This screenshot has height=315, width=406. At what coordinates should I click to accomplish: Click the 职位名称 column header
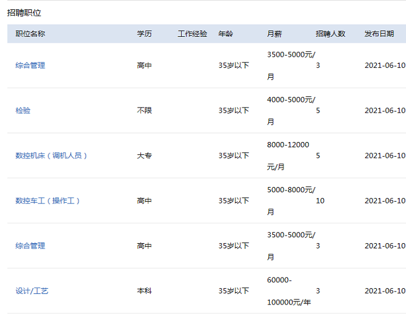30,34
